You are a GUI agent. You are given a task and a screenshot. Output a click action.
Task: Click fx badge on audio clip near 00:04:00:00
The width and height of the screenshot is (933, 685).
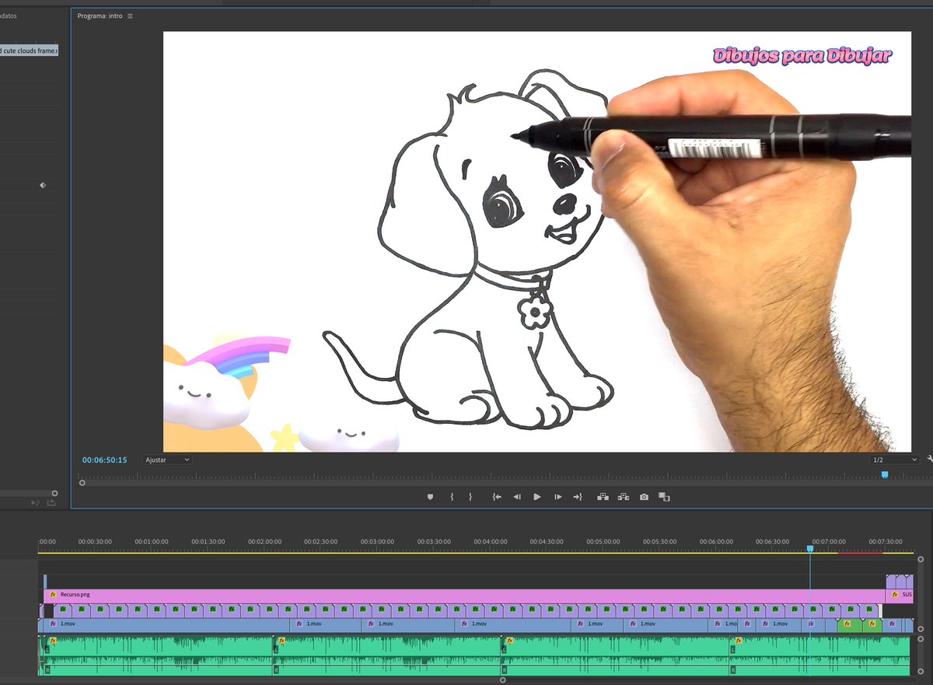[x=509, y=641]
